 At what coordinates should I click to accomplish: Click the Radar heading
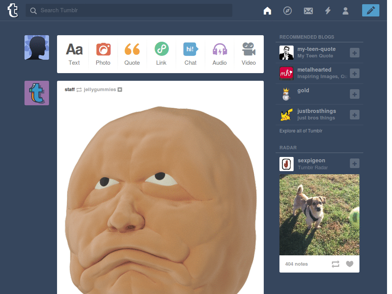coord(288,148)
